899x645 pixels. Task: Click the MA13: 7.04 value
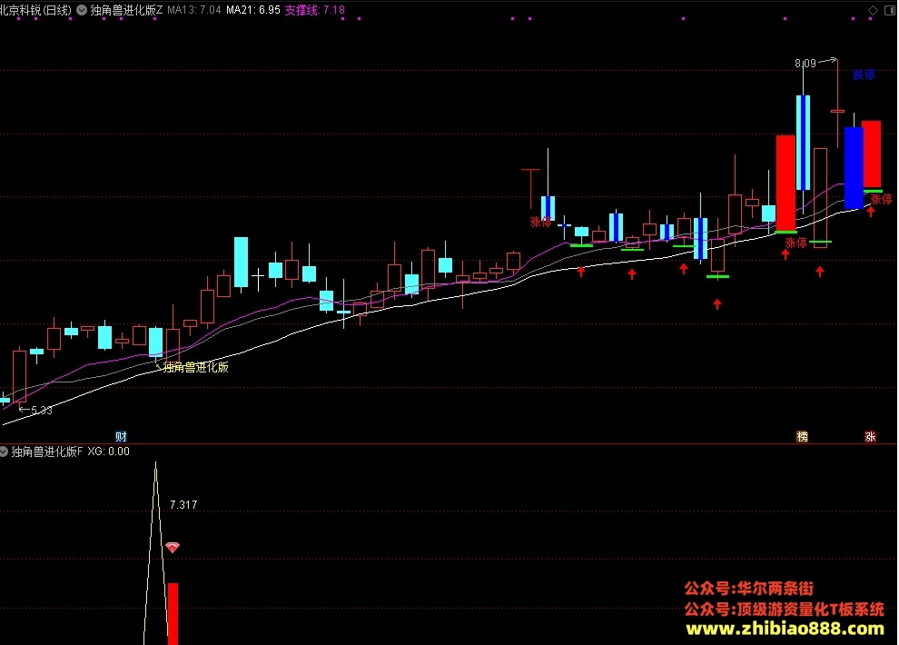pos(194,10)
